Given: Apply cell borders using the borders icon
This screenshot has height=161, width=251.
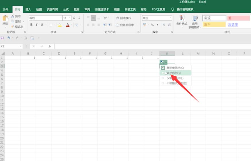Looking at the screenshot, I should tap(51, 25).
